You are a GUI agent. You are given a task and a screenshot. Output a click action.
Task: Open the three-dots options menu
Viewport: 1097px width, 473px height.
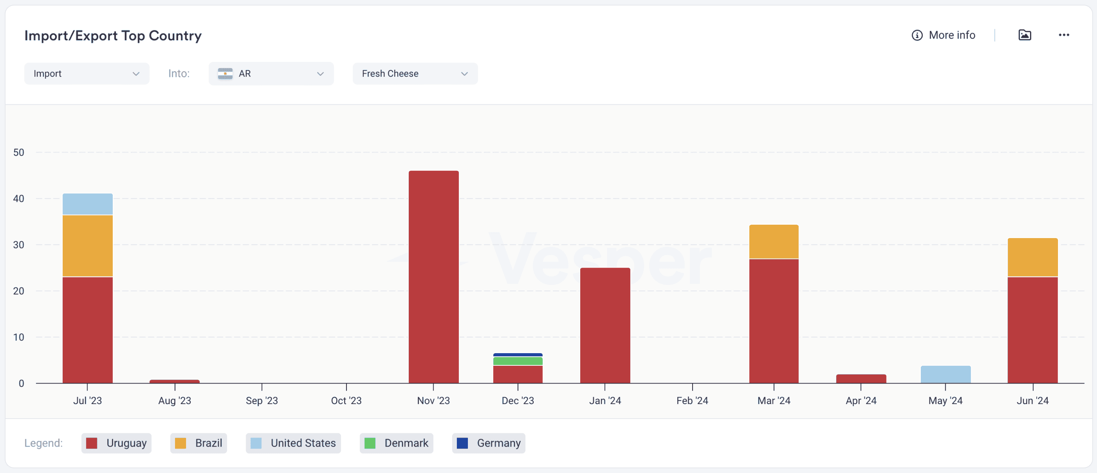pos(1064,35)
